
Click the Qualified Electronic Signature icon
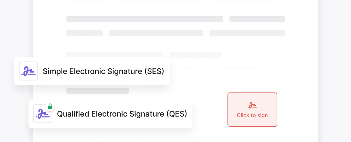point(43,114)
